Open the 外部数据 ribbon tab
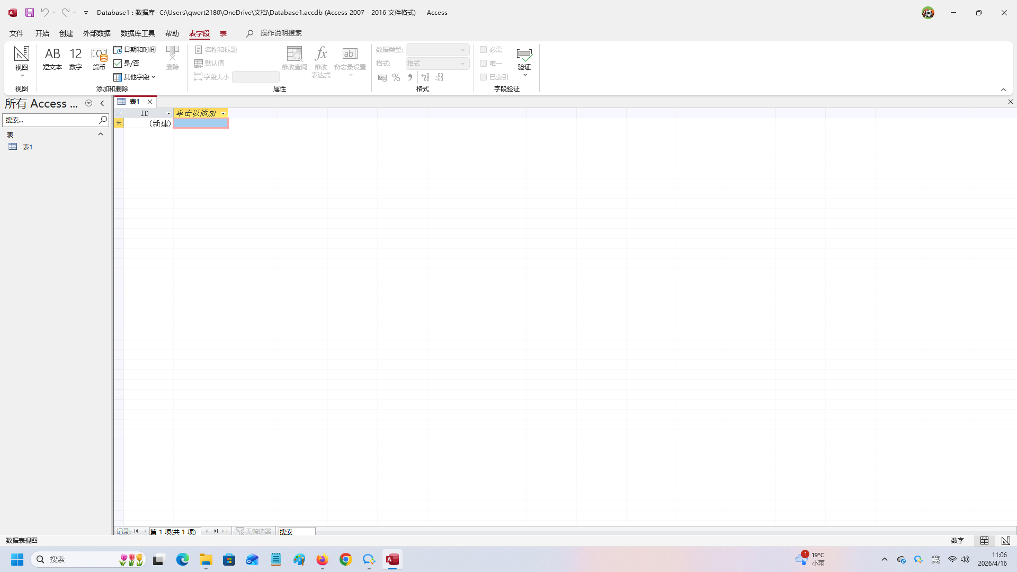 click(96, 33)
